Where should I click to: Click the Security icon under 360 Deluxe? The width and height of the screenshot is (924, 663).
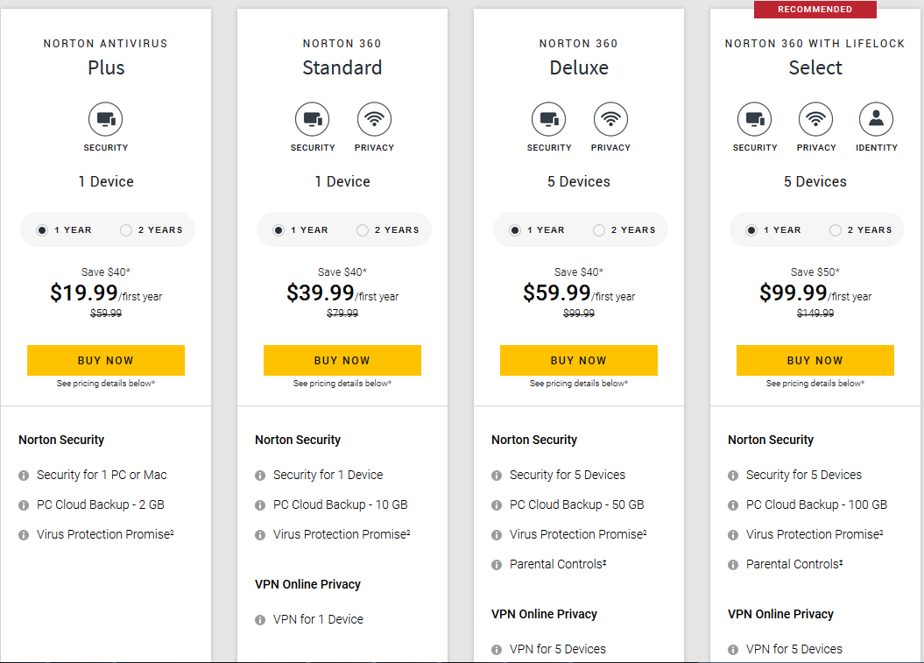point(548,119)
